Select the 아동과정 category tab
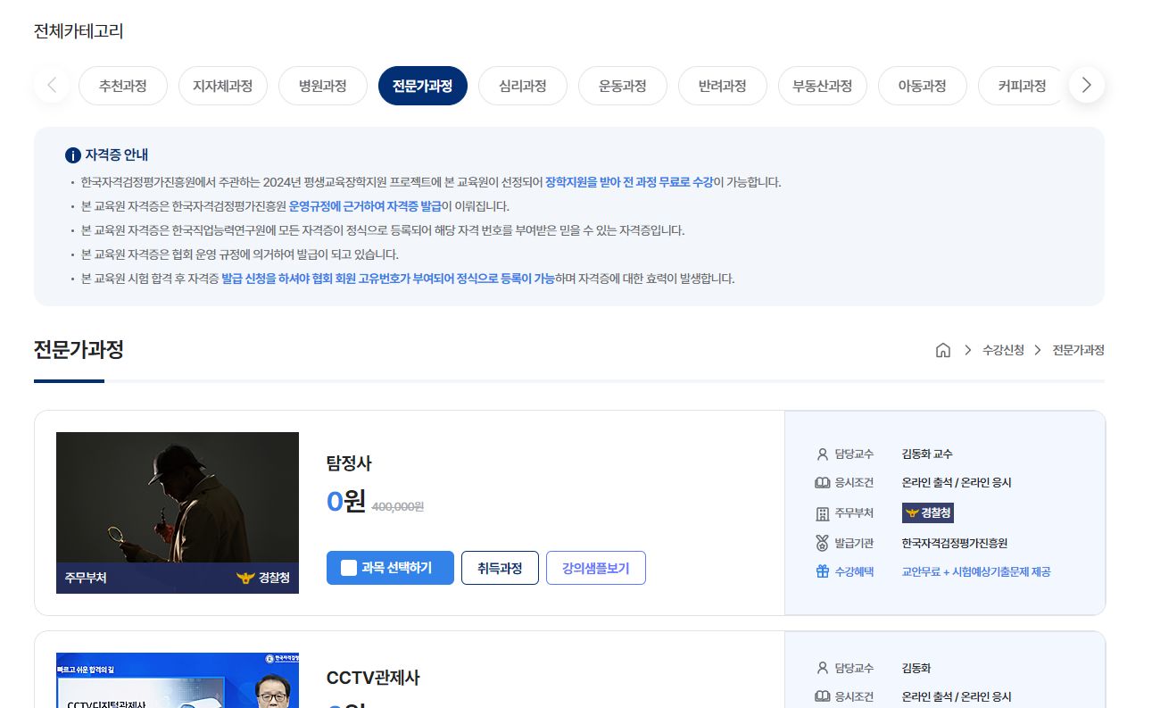This screenshot has height=708, width=1152. pos(922,86)
